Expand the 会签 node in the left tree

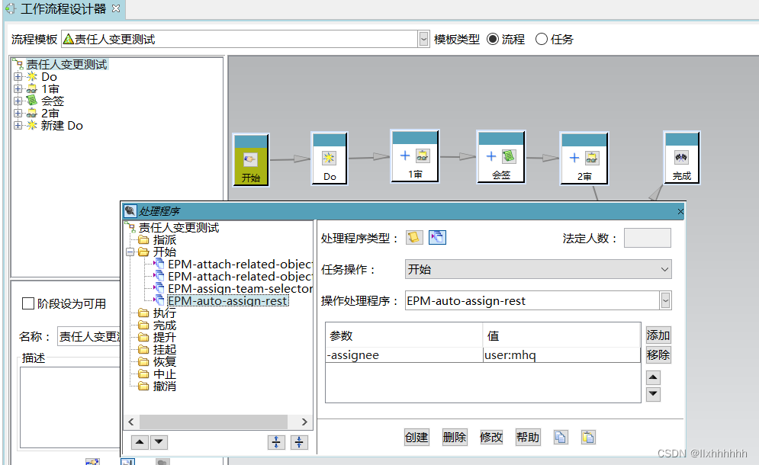(16, 101)
